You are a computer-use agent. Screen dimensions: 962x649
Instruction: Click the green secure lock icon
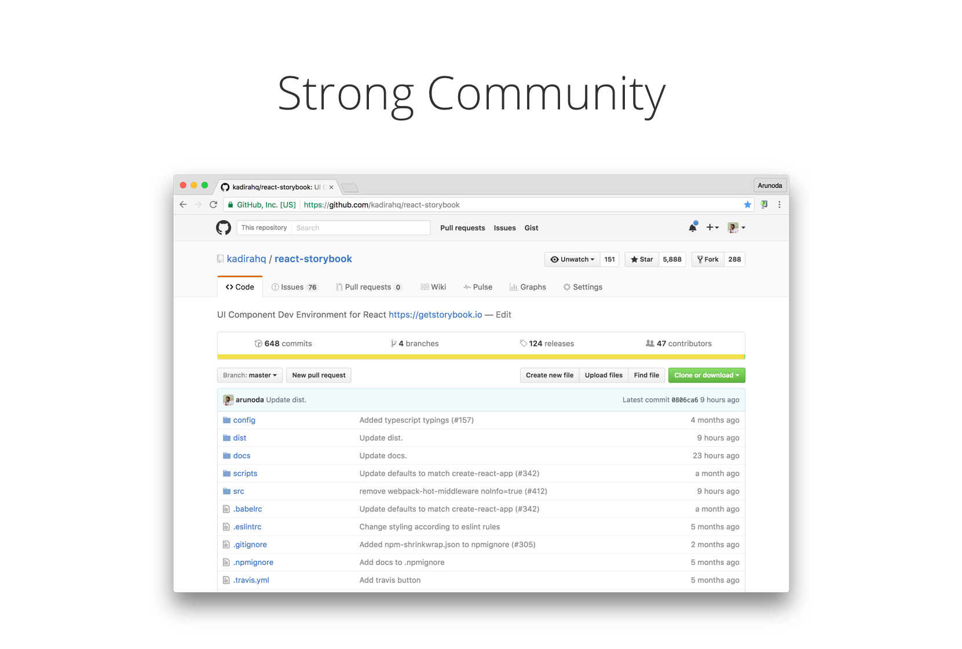tap(231, 205)
